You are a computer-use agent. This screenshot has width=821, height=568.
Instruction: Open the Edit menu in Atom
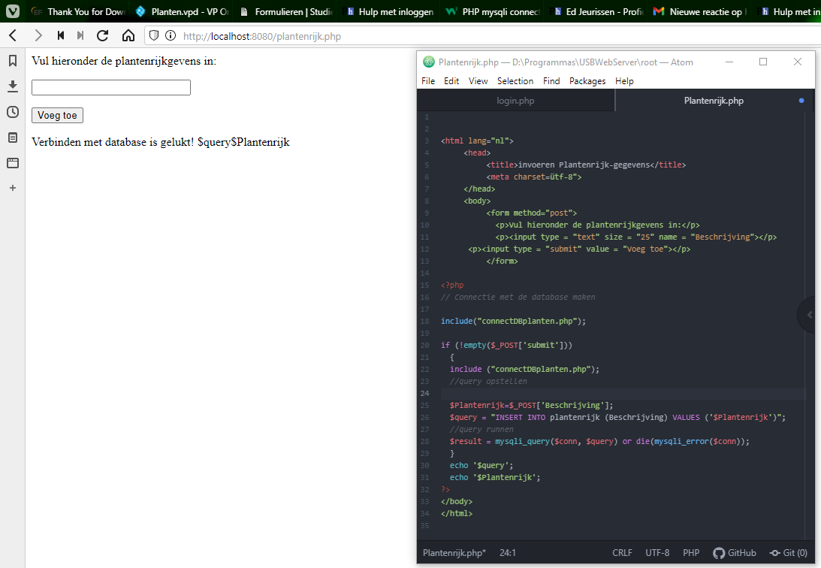(451, 80)
